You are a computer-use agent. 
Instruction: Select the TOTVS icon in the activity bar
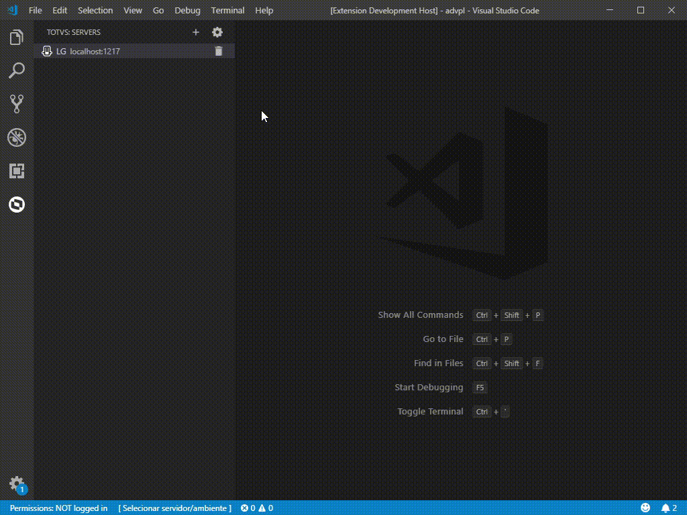point(17,205)
